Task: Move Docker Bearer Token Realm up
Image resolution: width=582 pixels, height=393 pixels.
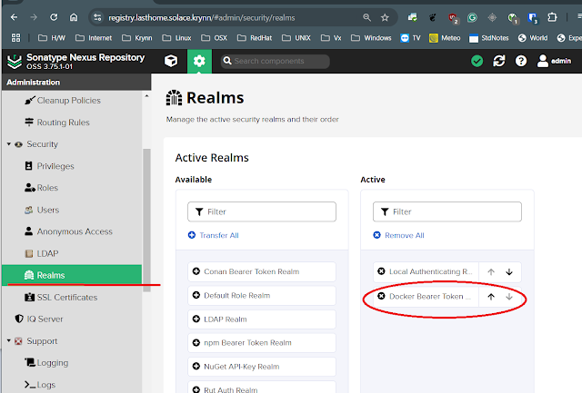Action: click(x=491, y=297)
